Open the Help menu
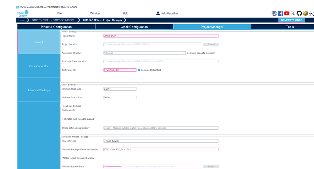 [125, 14]
